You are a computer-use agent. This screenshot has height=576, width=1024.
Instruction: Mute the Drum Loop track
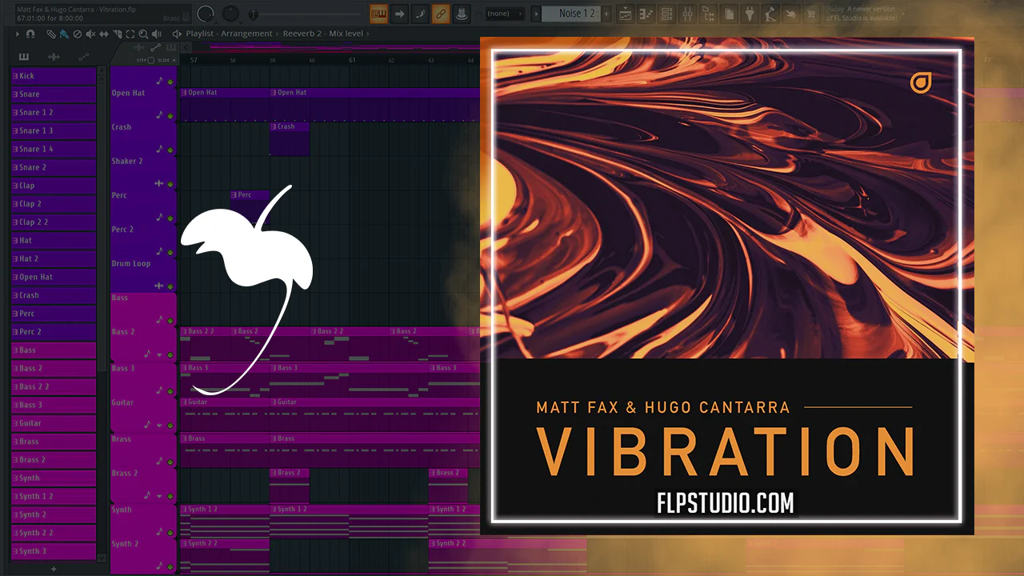[x=170, y=286]
